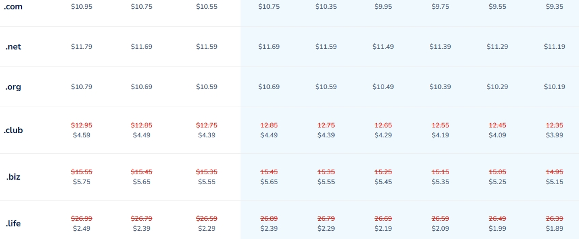This screenshot has height=239, width=579.
Task: Click the $3.99 .club sale price
Action: click(x=554, y=135)
